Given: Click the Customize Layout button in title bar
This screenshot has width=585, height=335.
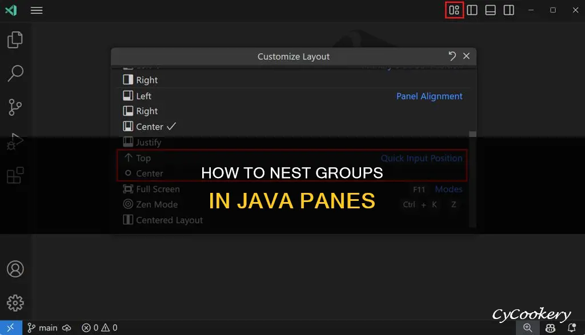Looking at the screenshot, I should coord(454,10).
